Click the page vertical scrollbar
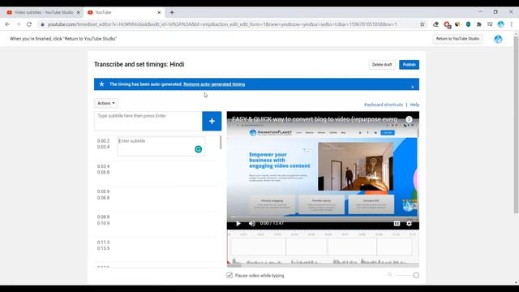This screenshot has width=519, height=292. pyautogui.click(x=516, y=124)
